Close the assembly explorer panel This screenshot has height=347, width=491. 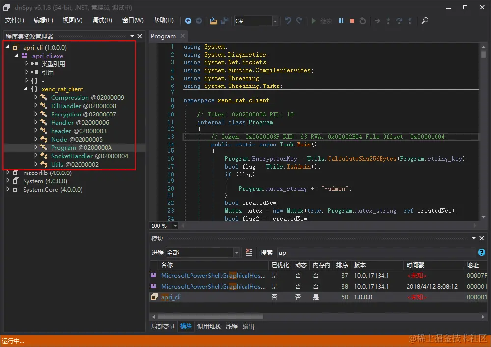140,36
